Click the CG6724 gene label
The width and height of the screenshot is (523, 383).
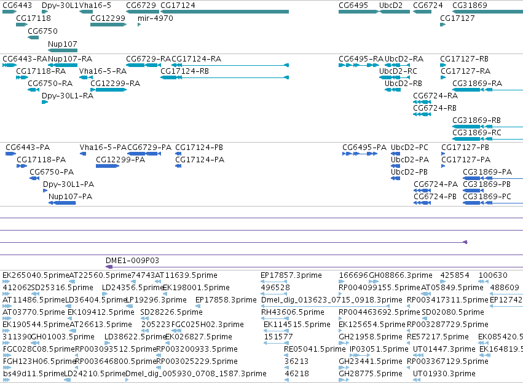pos(428,6)
